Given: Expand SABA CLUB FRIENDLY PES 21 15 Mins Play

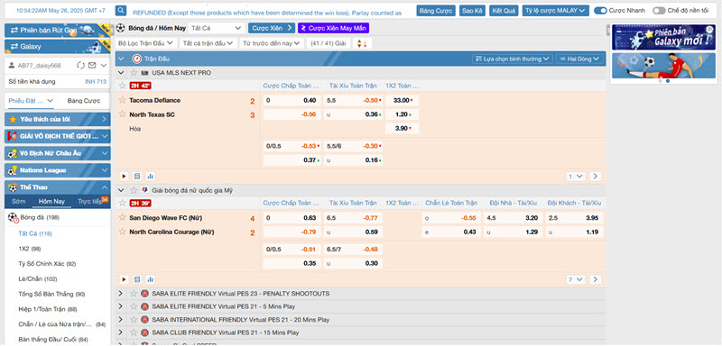Looking at the screenshot, I should tap(121, 332).
